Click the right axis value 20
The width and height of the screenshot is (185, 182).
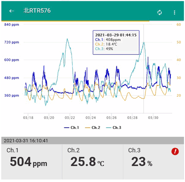[x=179, y=96]
